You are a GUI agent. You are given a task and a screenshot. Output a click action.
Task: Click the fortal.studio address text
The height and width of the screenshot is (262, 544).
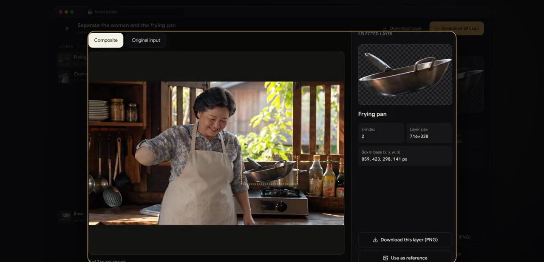coord(106,12)
